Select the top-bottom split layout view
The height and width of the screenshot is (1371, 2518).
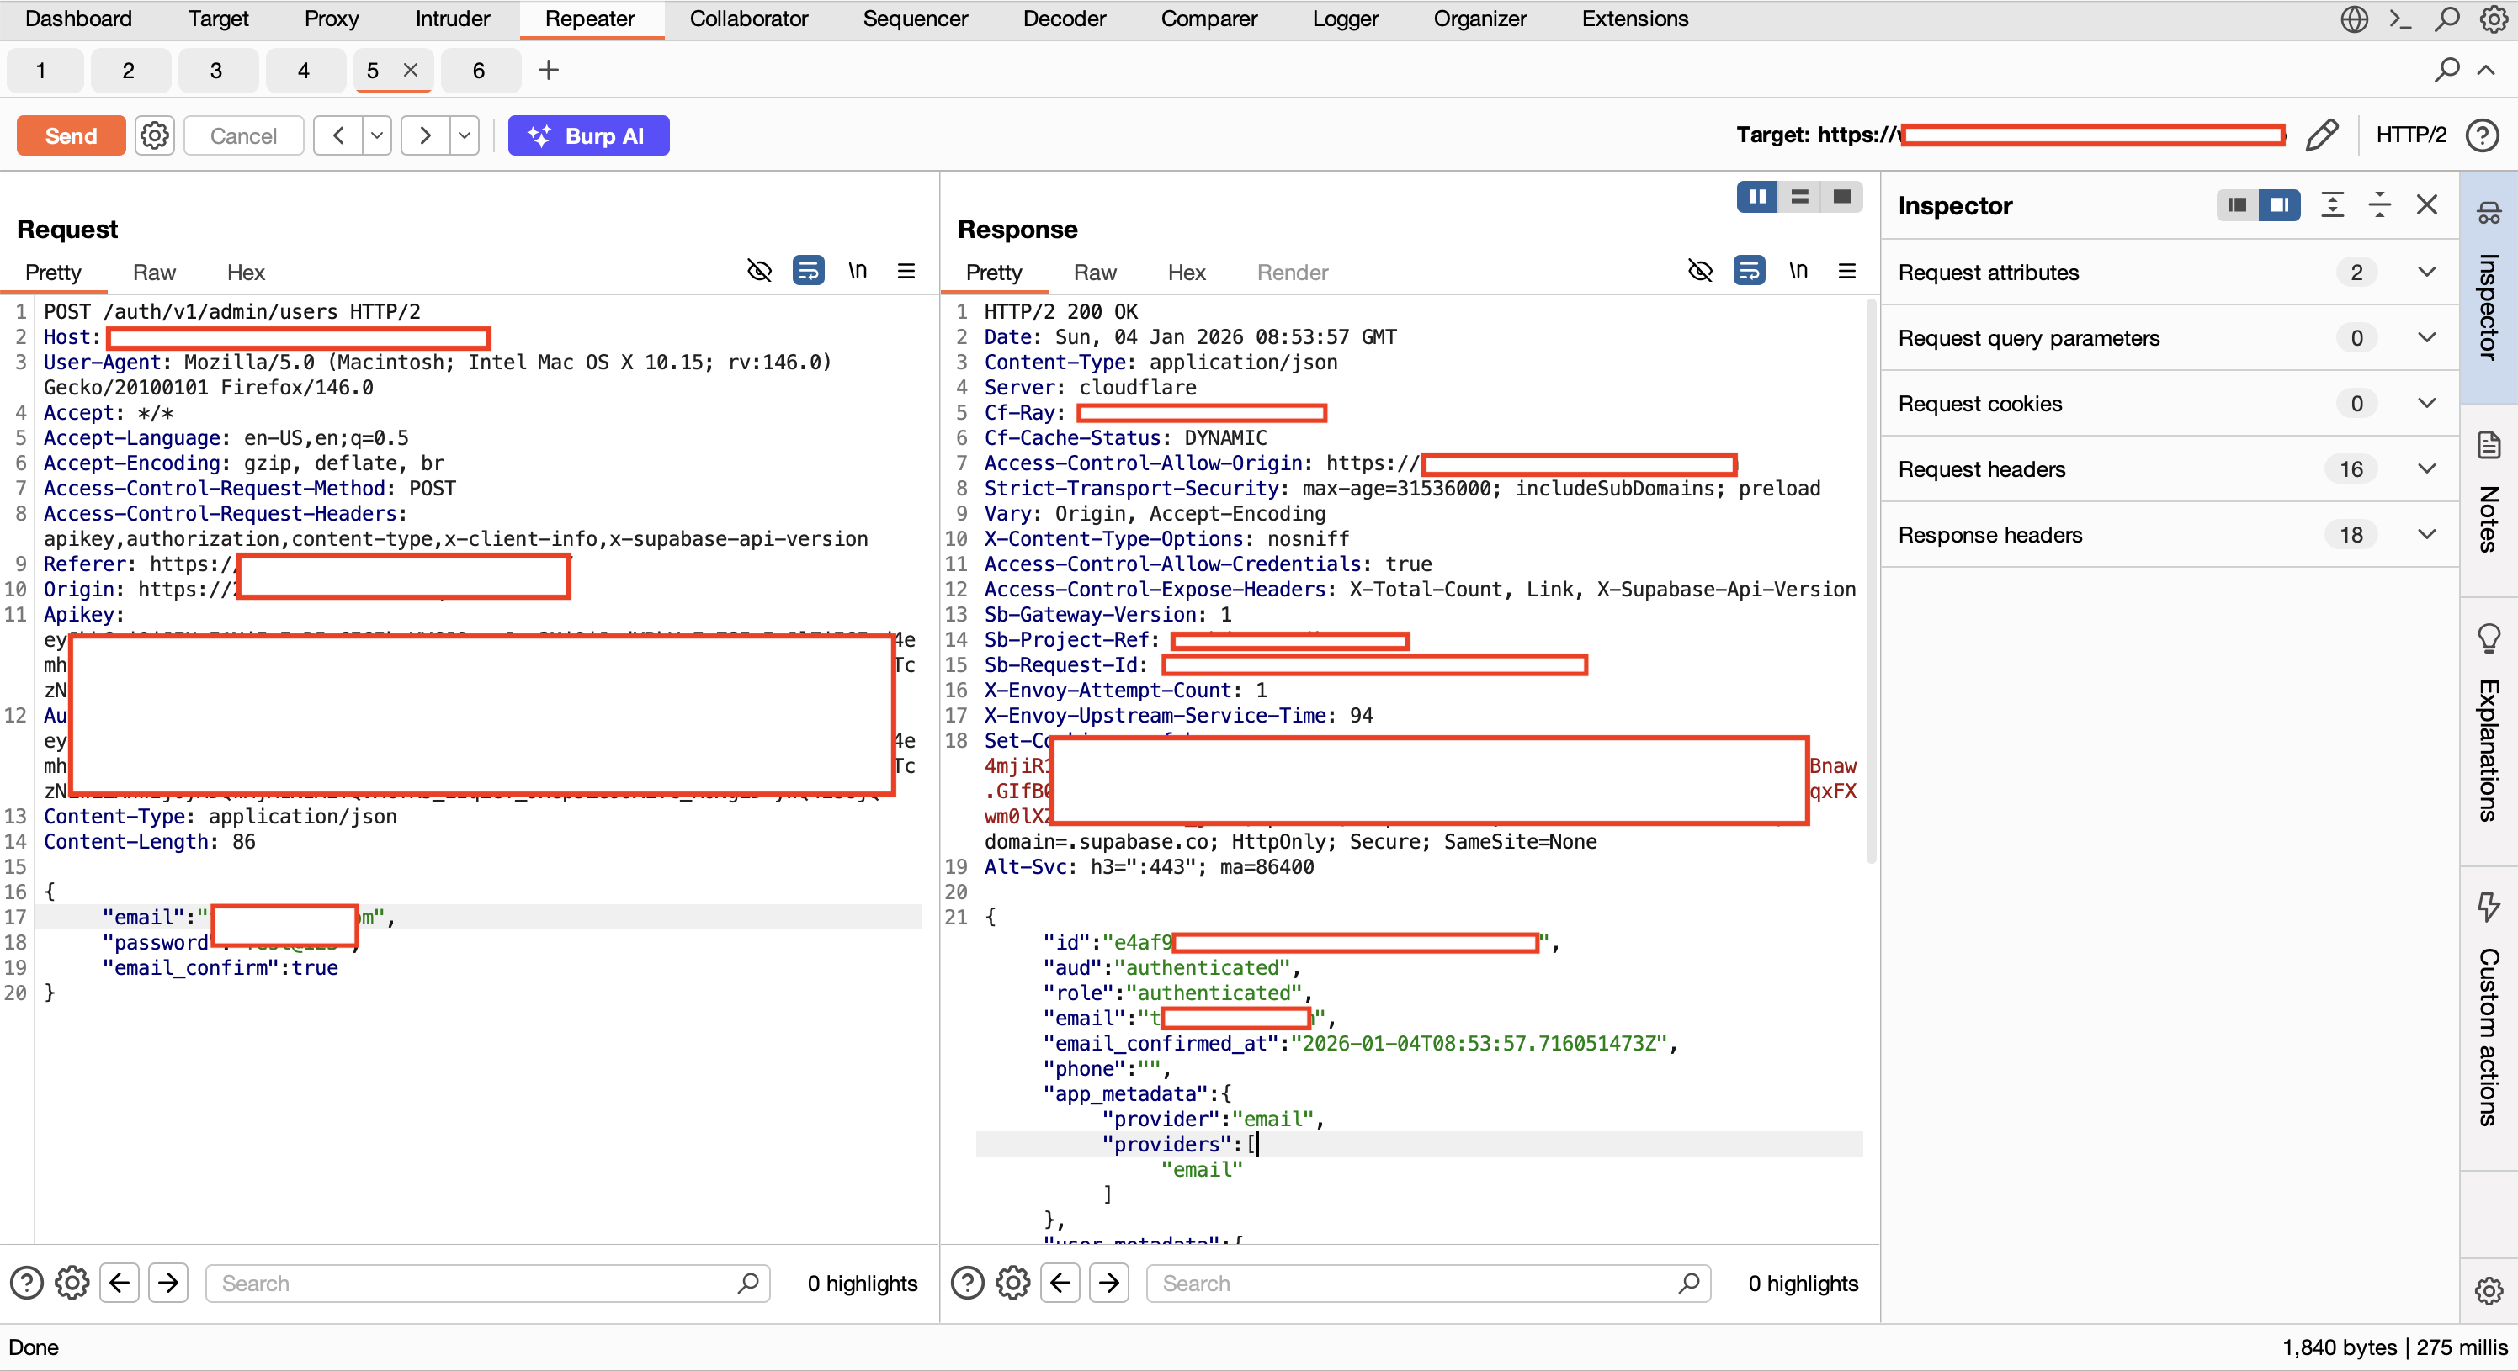[x=1799, y=198]
